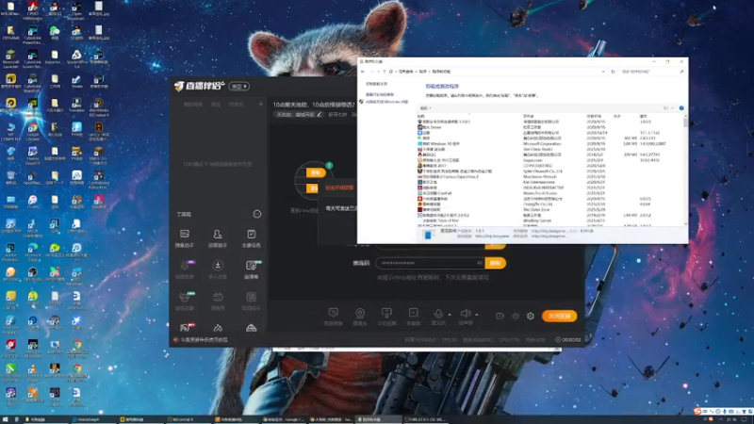The height and width of the screenshot is (424, 754).
Task: Add a phone screen-cast source
Action: click(x=386, y=317)
